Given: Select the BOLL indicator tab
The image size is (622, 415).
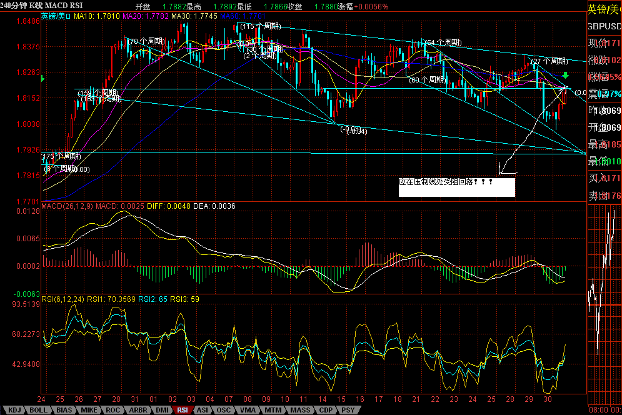Looking at the screenshot, I should pos(39,410).
